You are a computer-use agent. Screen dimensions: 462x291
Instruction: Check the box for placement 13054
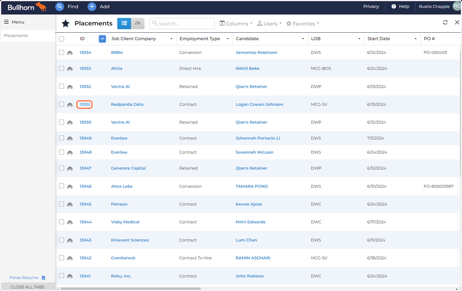(62, 52)
